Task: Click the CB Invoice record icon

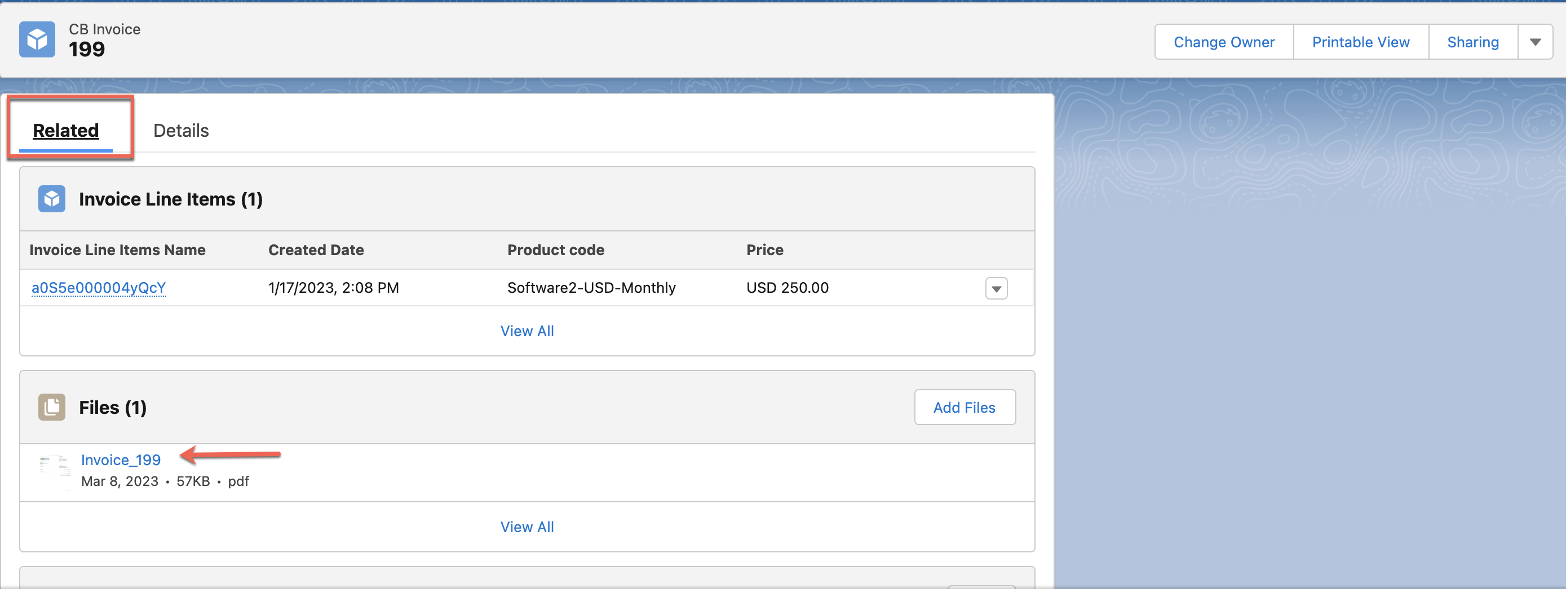Action: (x=37, y=40)
